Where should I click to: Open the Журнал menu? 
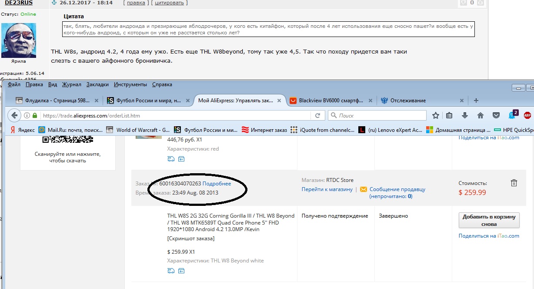(x=72, y=84)
